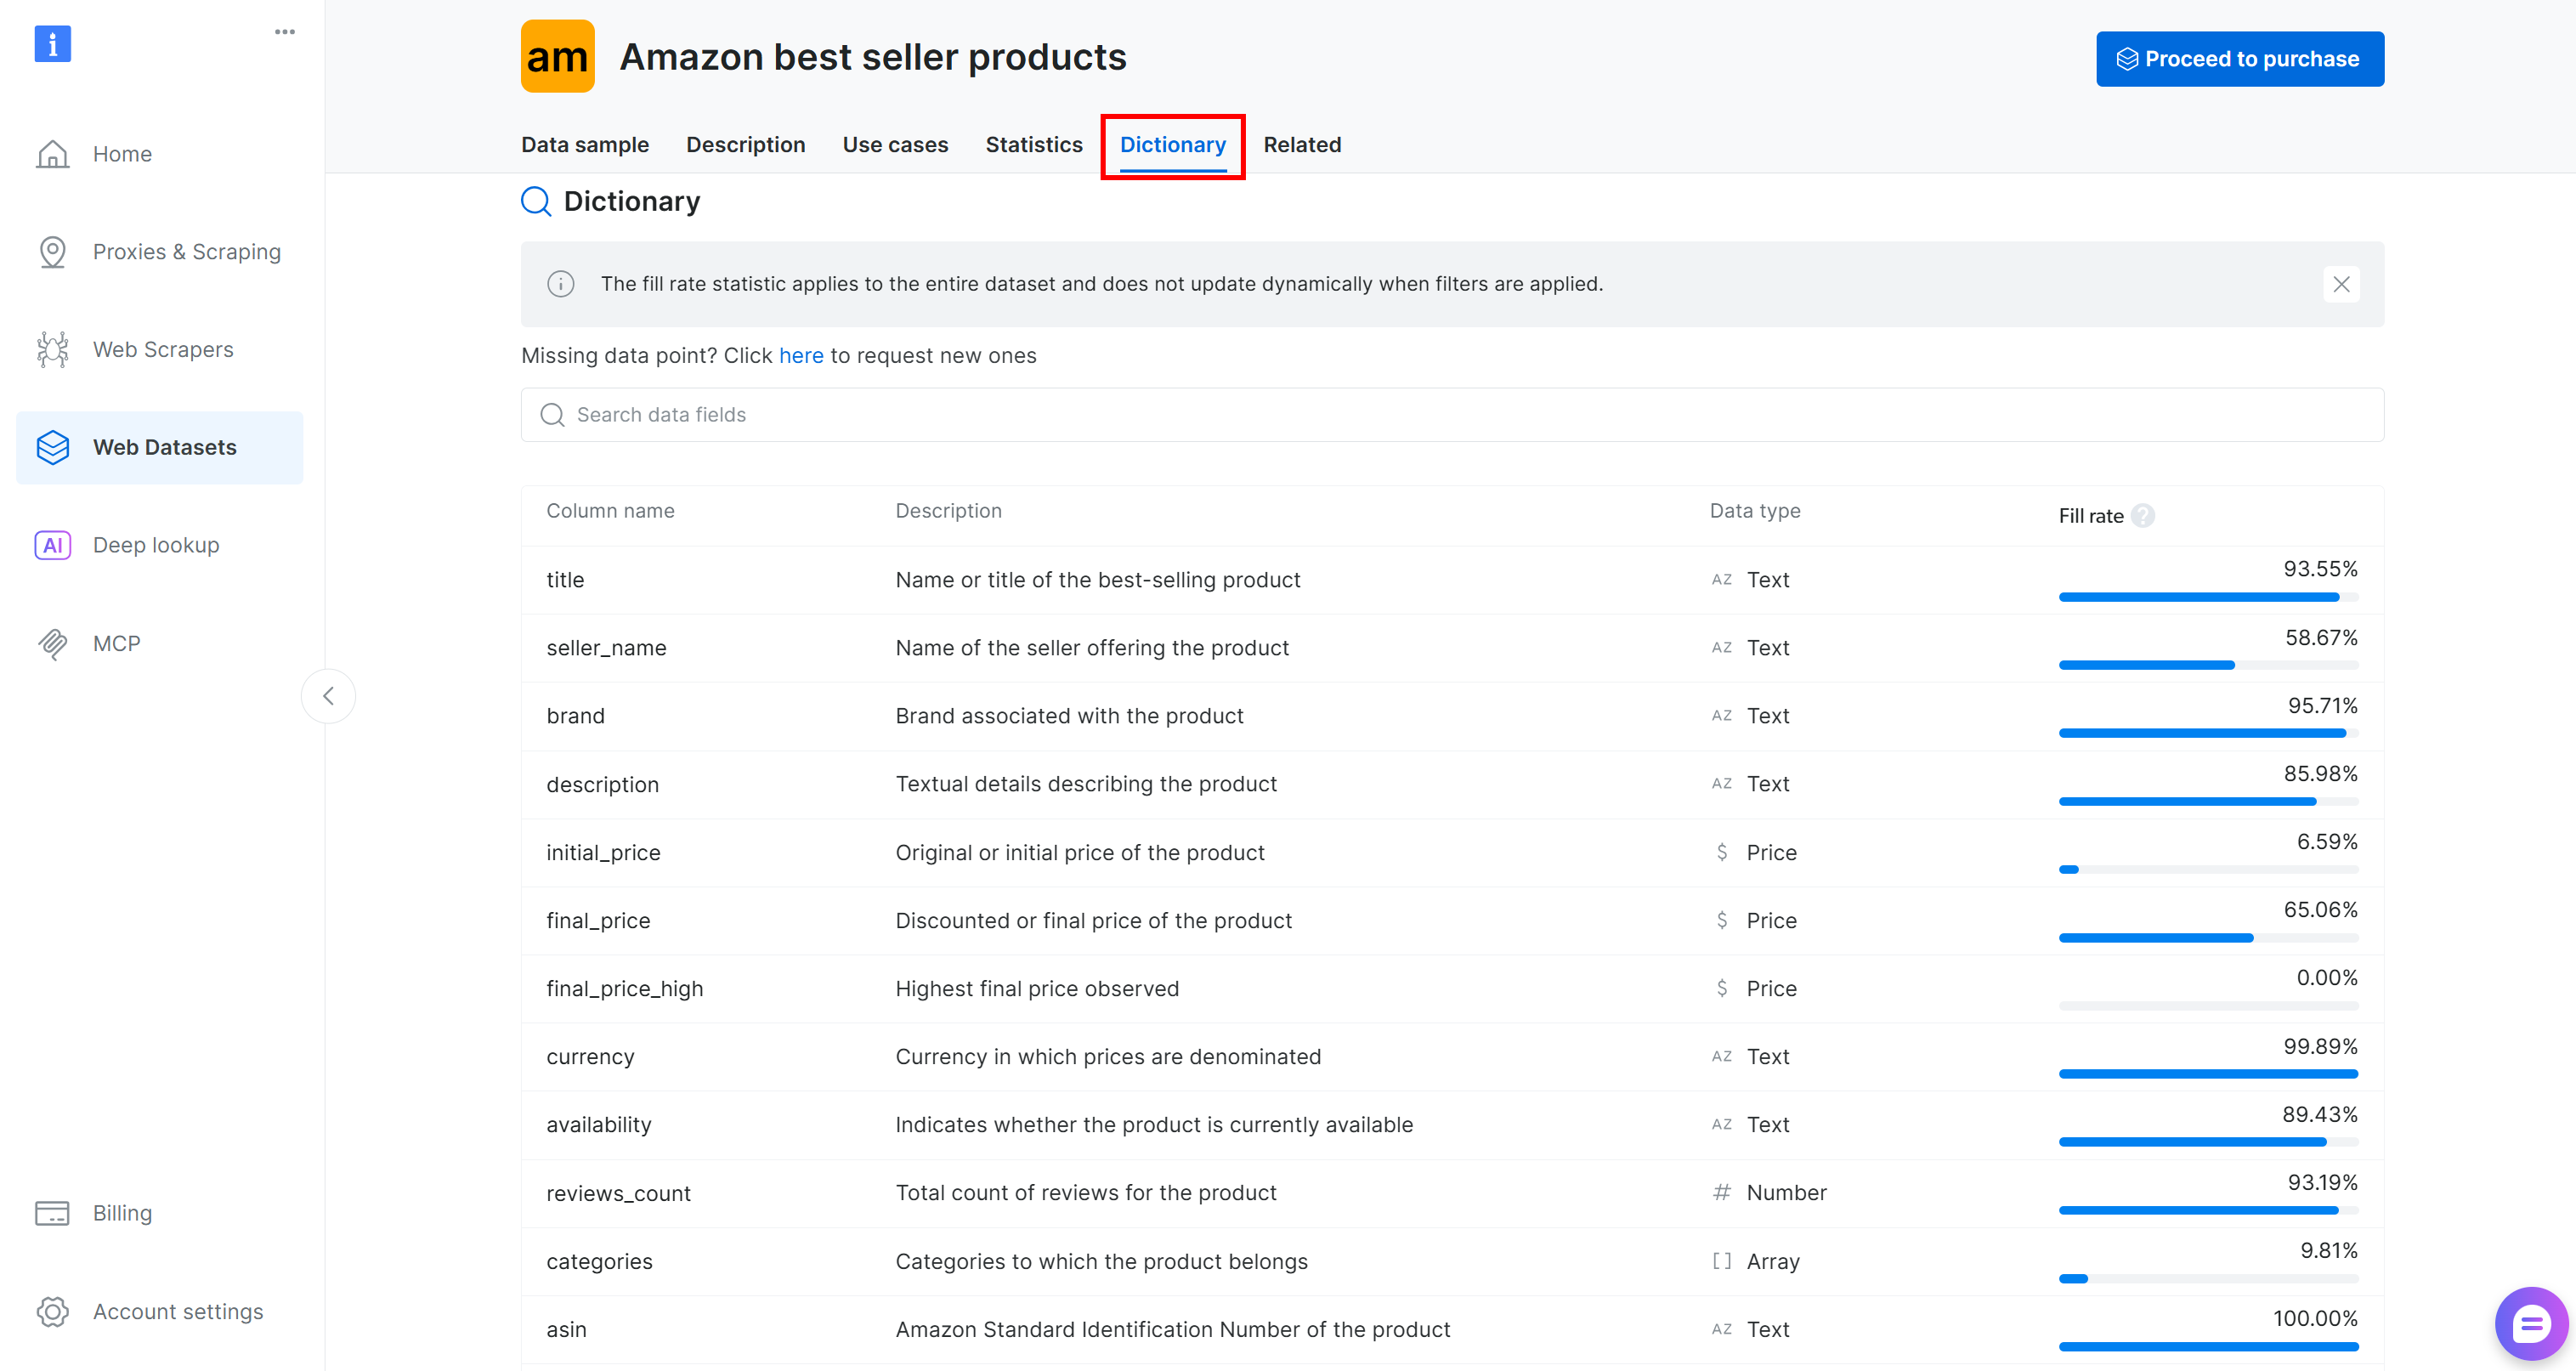
Task: Switch to the Data sample tab
Action: coord(584,145)
